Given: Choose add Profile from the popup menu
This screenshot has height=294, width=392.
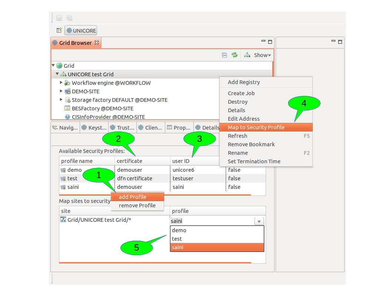Looking at the screenshot, I should point(137,197).
